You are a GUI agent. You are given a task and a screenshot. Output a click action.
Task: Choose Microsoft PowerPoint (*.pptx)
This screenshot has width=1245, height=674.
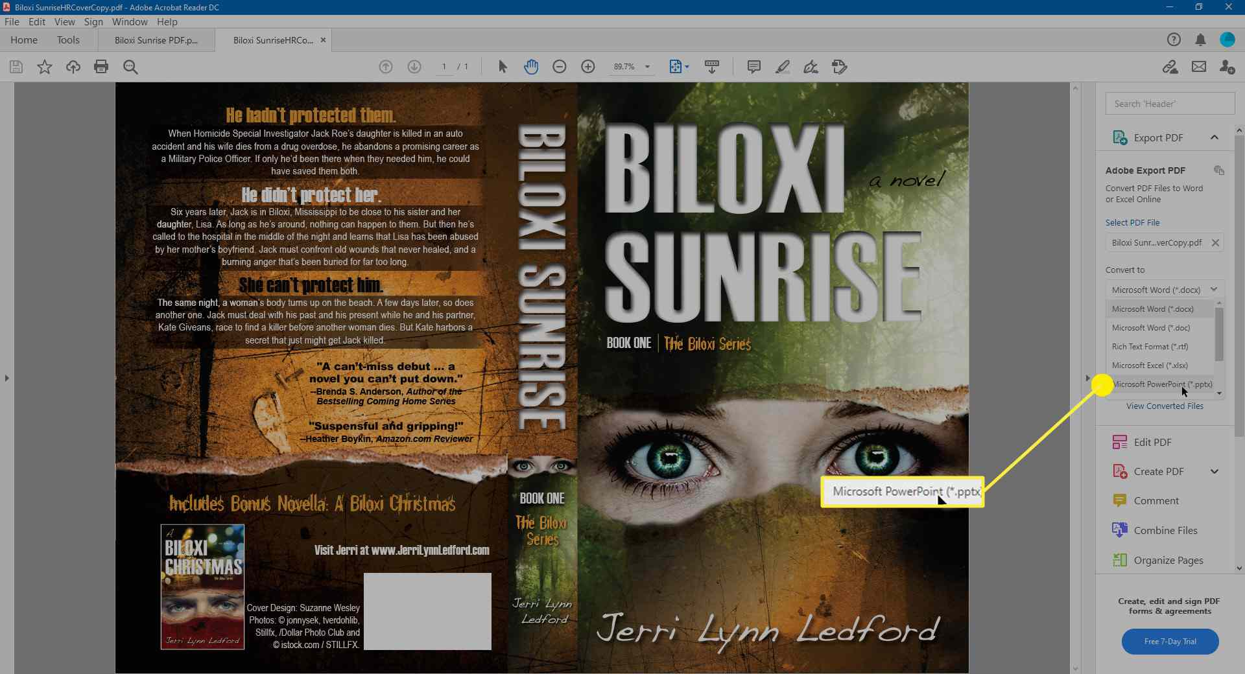click(1159, 384)
